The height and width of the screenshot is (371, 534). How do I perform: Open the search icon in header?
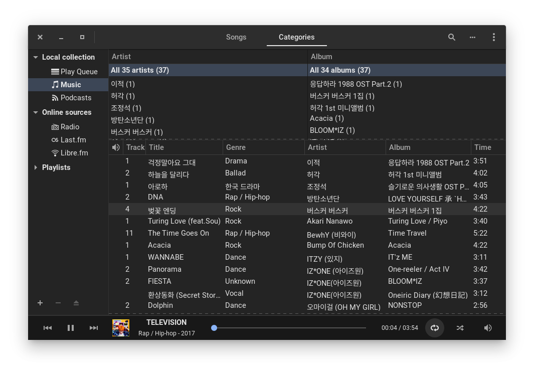(451, 37)
